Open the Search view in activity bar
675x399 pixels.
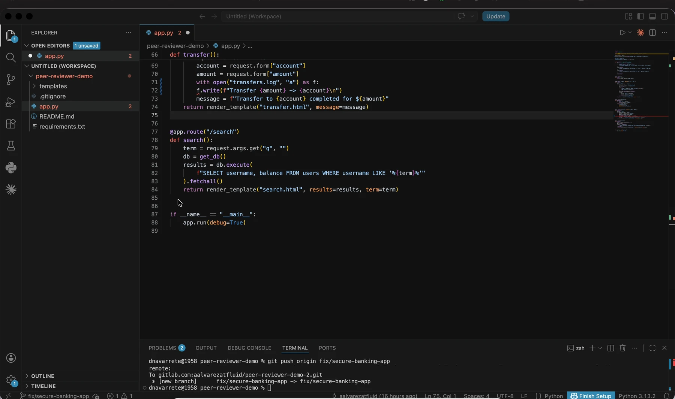pos(11,57)
